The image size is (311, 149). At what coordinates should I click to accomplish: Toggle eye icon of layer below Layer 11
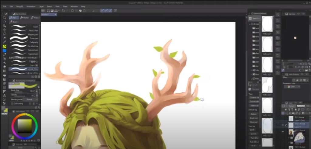(x=283, y=132)
